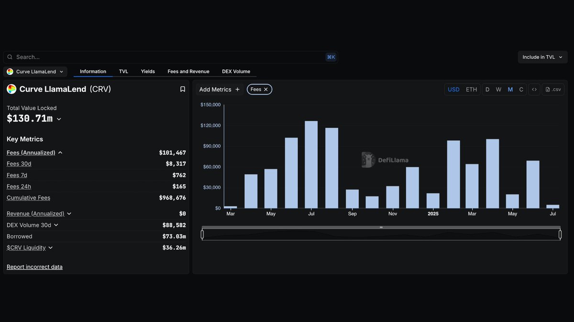Viewport: 574px width, 322px height.
Task: Set chart interval to daily (D)
Action: pos(487,89)
